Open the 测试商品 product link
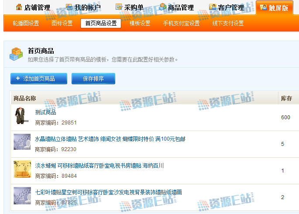Viewport: 299px width, 214px height. click(x=46, y=112)
